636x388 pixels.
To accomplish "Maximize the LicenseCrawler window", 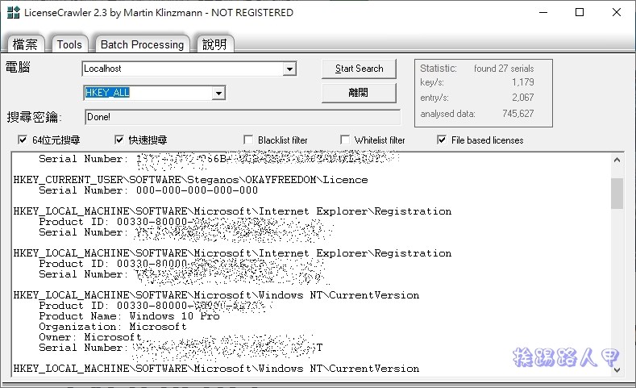I will (x=580, y=12).
